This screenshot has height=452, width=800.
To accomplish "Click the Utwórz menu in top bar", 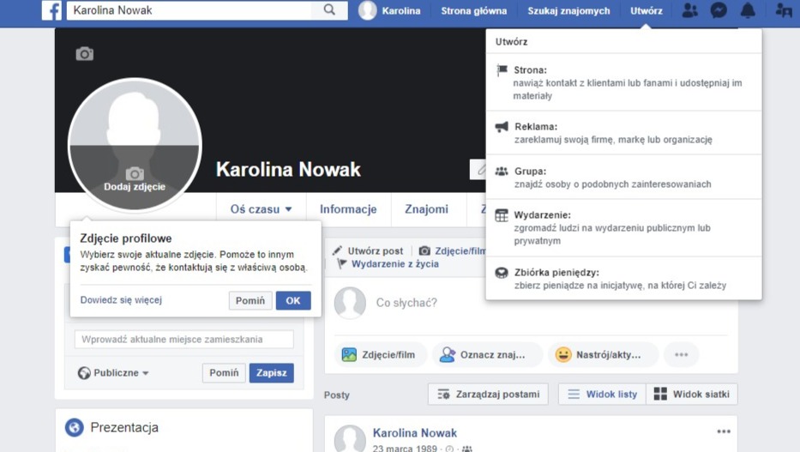I will click(x=647, y=10).
